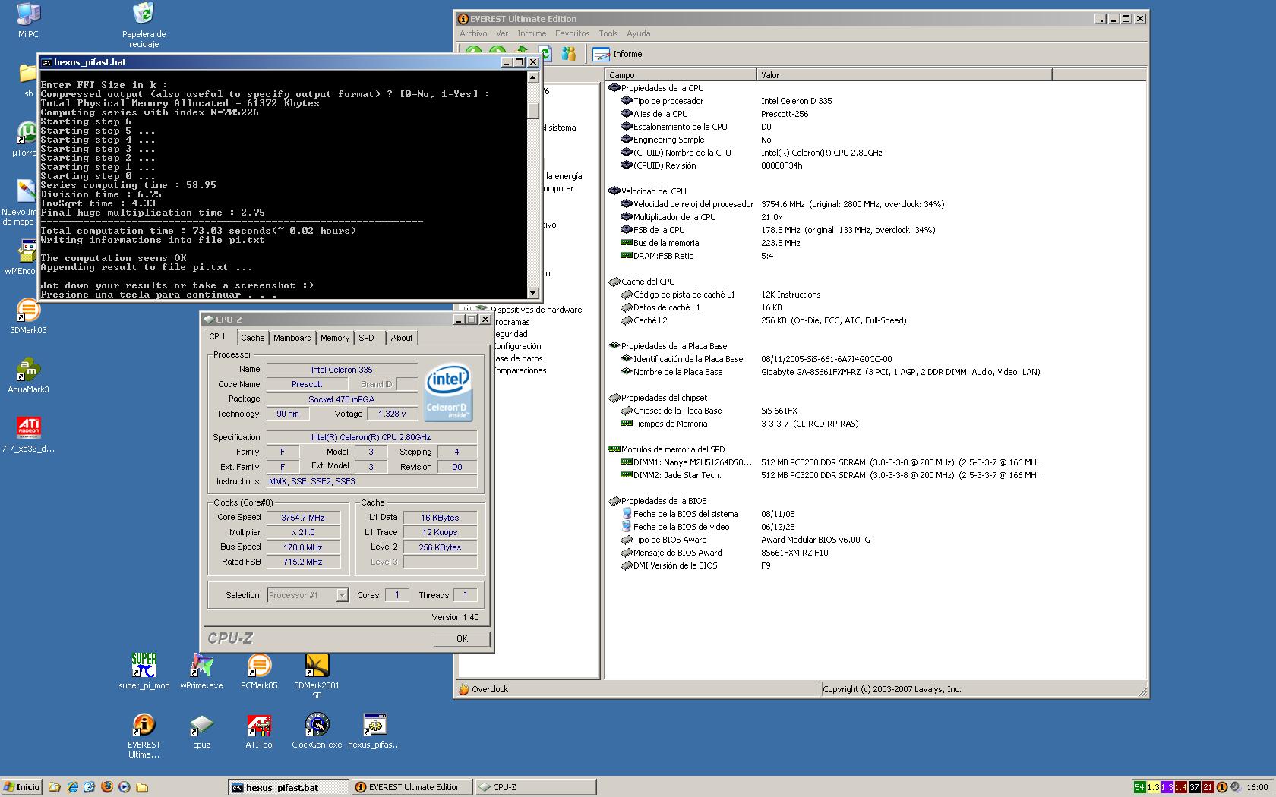
Task: Click green 54 temperature tray indicator
Action: (1139, 787)
